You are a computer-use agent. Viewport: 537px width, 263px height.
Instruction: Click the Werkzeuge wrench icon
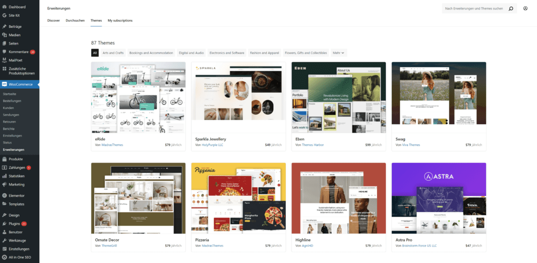[4, 240]
